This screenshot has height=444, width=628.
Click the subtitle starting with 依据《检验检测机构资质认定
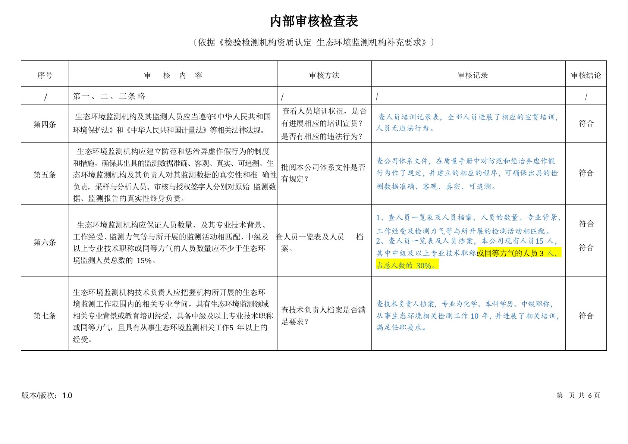(314, 43)
